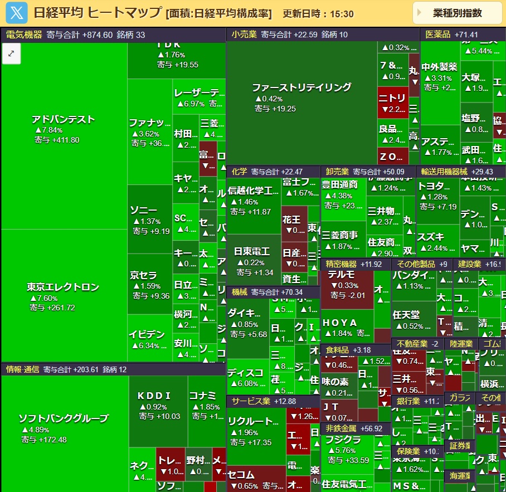Open the 精密機器 sector header
The width and height of the screenshot is (506, 492).
pos(356,264)
